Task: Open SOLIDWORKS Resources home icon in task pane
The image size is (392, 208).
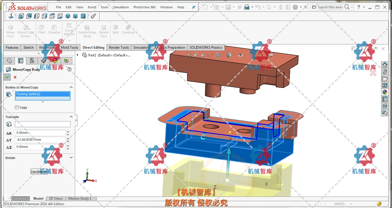Action: [385, 65]
